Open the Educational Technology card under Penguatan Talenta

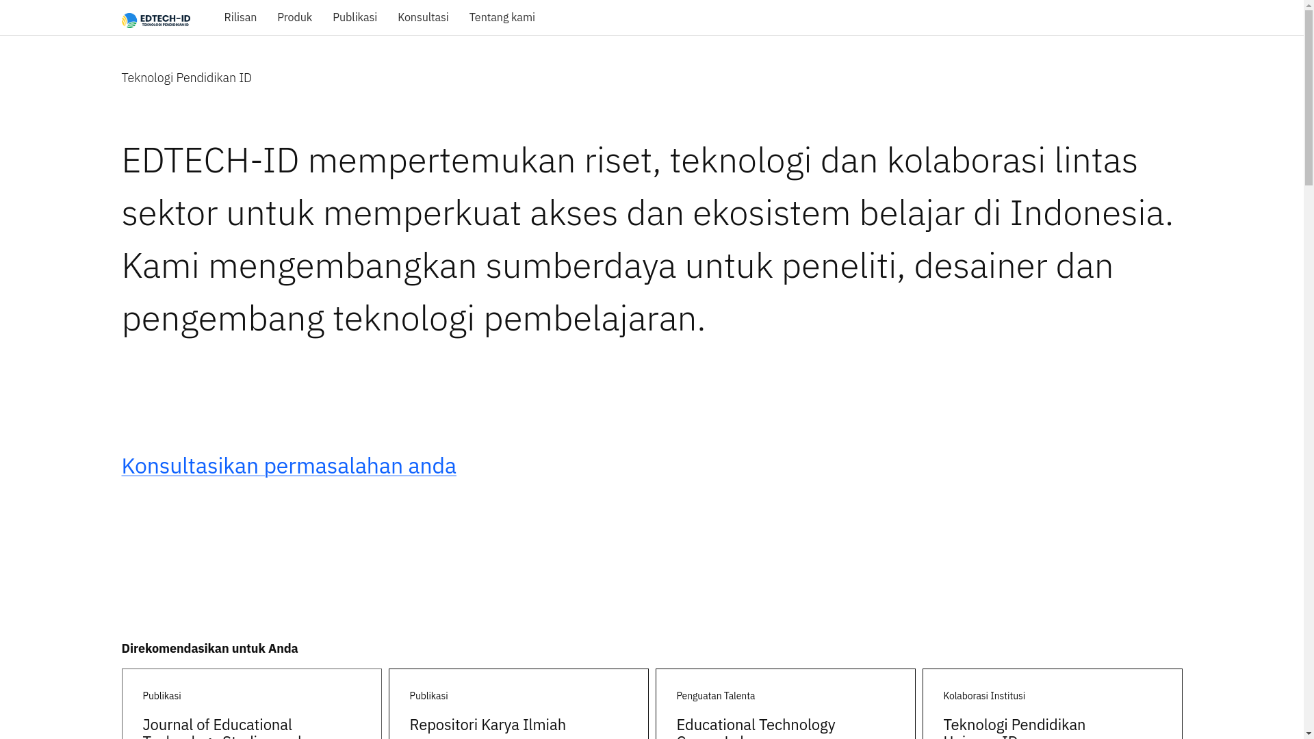click(786, 704)
